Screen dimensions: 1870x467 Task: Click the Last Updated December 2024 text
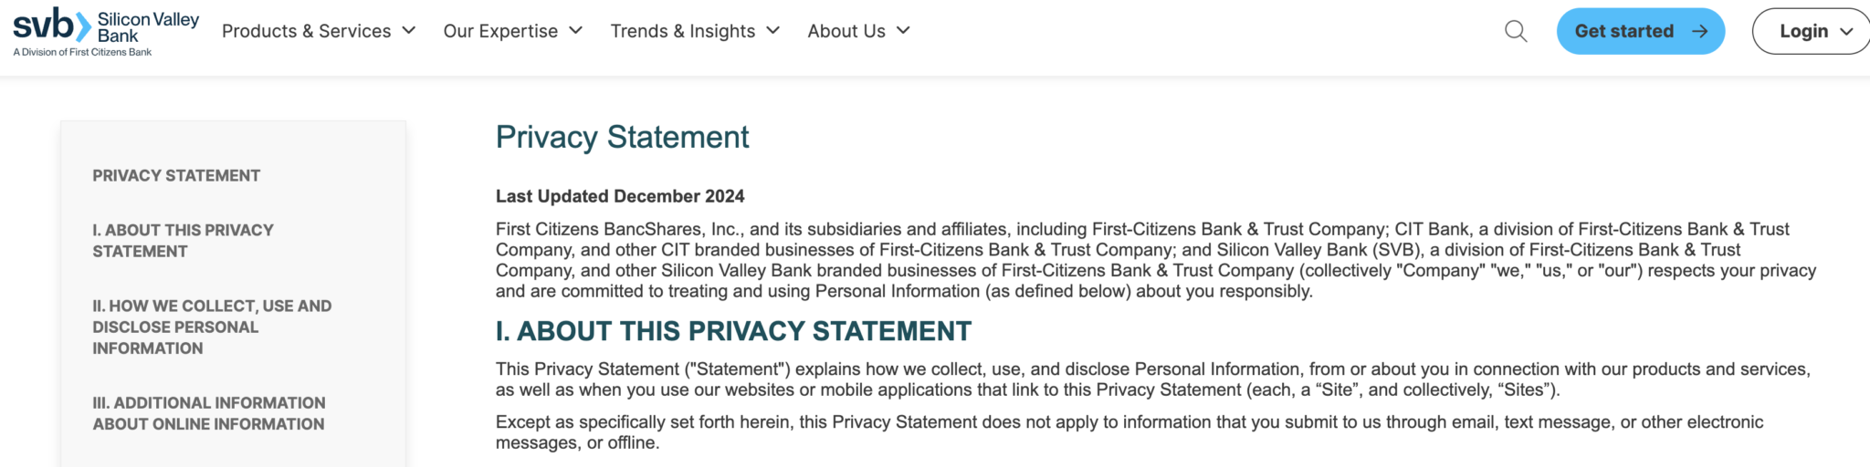pyautogui.click(x=620, y=196)
